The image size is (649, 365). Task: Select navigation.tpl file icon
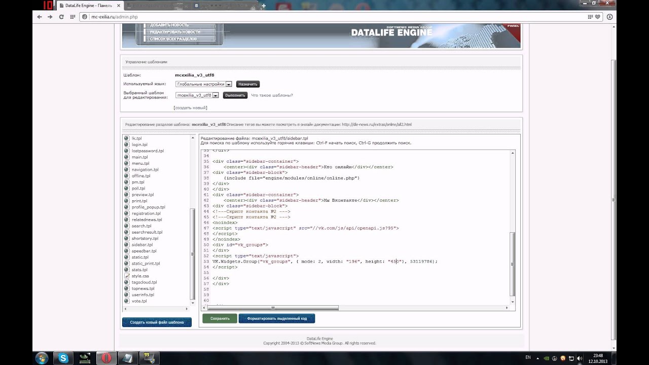(x=127, y=169)
